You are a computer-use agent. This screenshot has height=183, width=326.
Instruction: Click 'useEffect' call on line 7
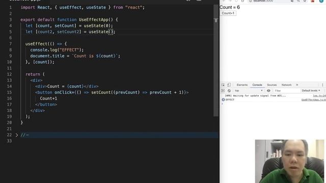(36, 44)
